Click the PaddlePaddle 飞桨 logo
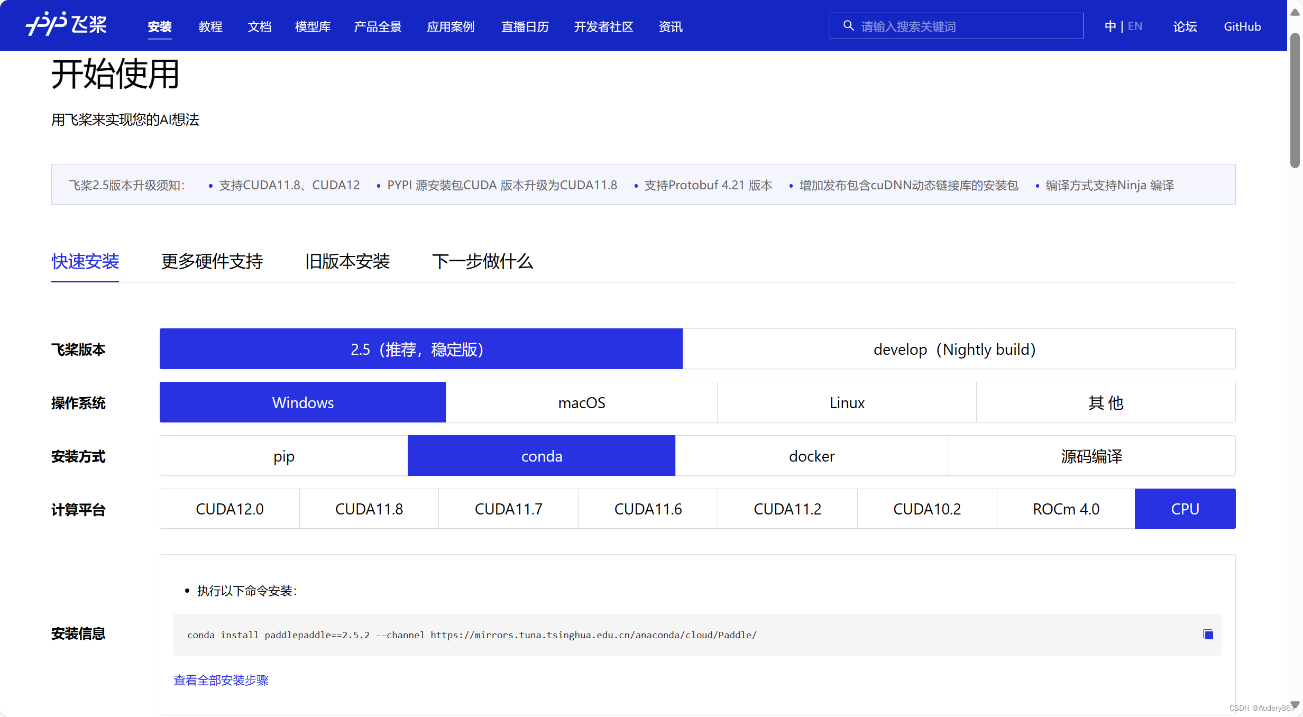This screenshot has width=1303, height=717. tap(66, 24)
